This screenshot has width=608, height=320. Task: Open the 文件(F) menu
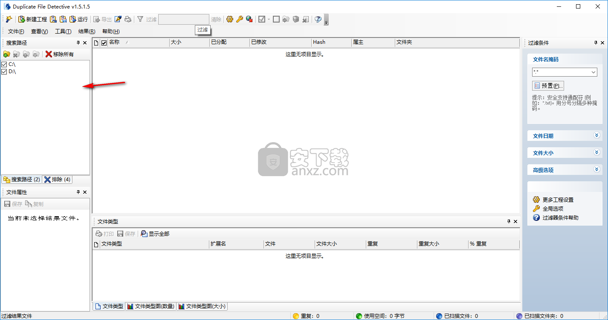pyautogui.click(x=16, y=31)
